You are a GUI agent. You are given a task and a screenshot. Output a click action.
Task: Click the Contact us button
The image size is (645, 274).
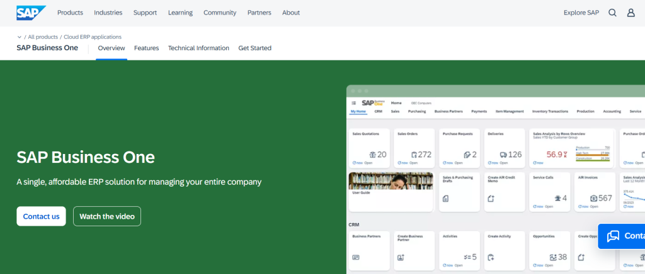click(41, 216)
